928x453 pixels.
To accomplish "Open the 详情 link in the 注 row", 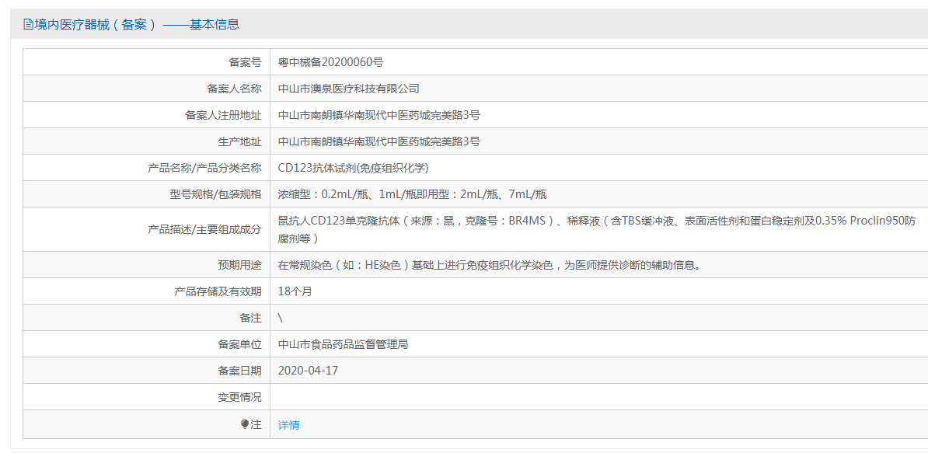I will tap(289, 424).
